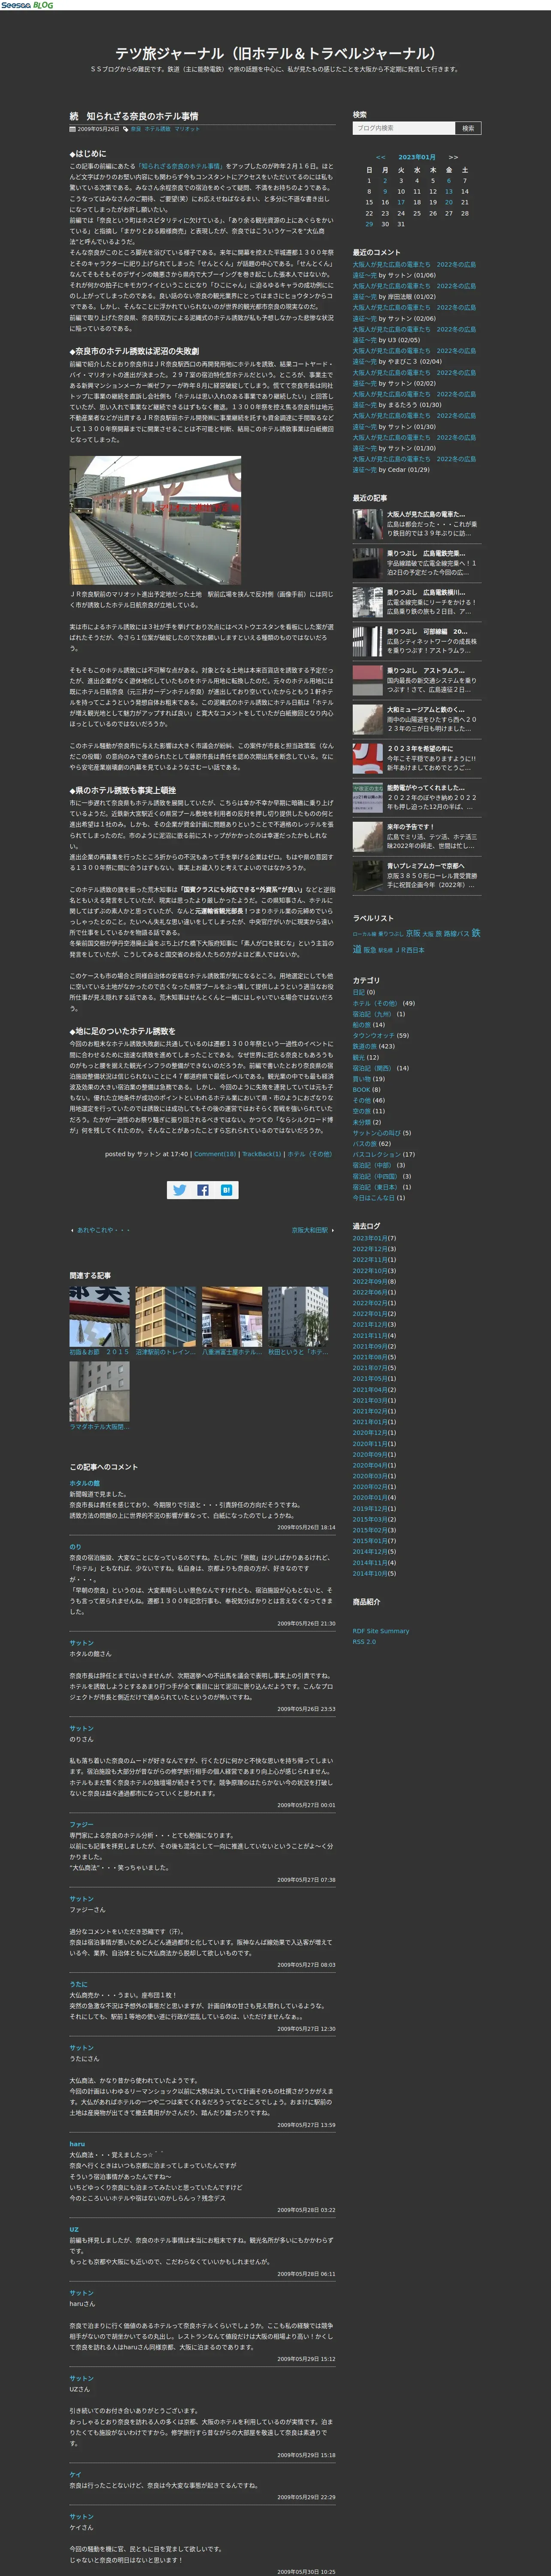
Task: Open calendar date 29
Action: pyautogui.click(x=369, y=224)
